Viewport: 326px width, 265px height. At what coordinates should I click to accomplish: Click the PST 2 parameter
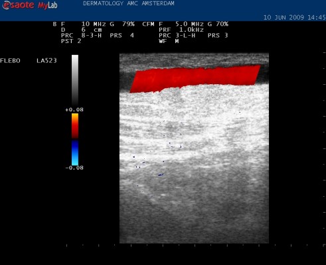point(71,41)
